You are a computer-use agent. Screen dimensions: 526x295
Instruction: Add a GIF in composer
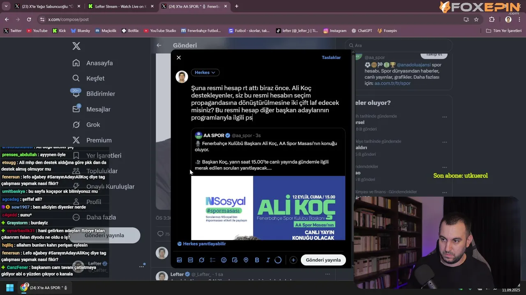pos(190,260)
